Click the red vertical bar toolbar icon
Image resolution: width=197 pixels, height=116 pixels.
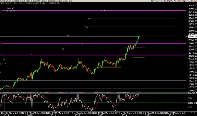(164, 1)
